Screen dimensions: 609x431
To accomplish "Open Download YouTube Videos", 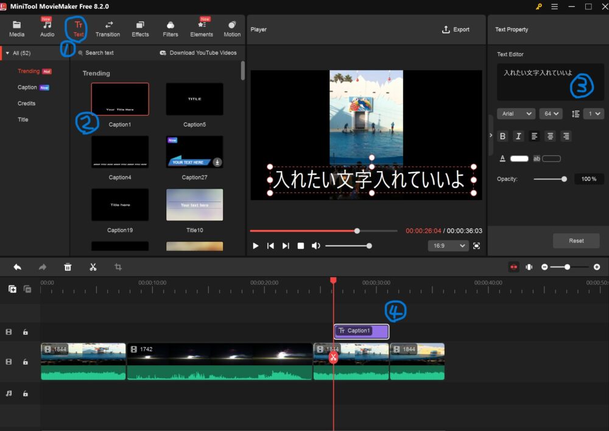I will (198, 53).
